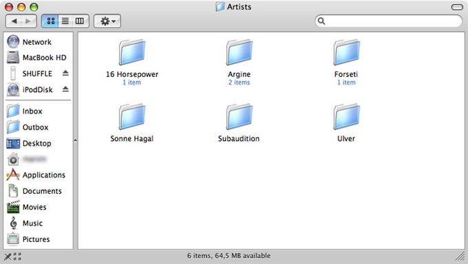468x264 pixels.
Task: Click "1 item" under Forseti
Action: click(x=346, y=82)
